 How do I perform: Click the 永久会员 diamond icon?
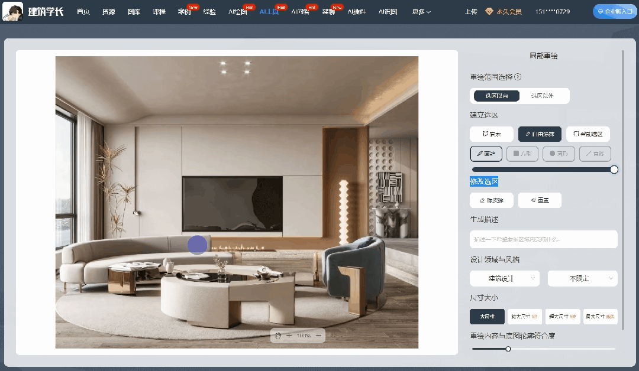[x=489, y=11]
